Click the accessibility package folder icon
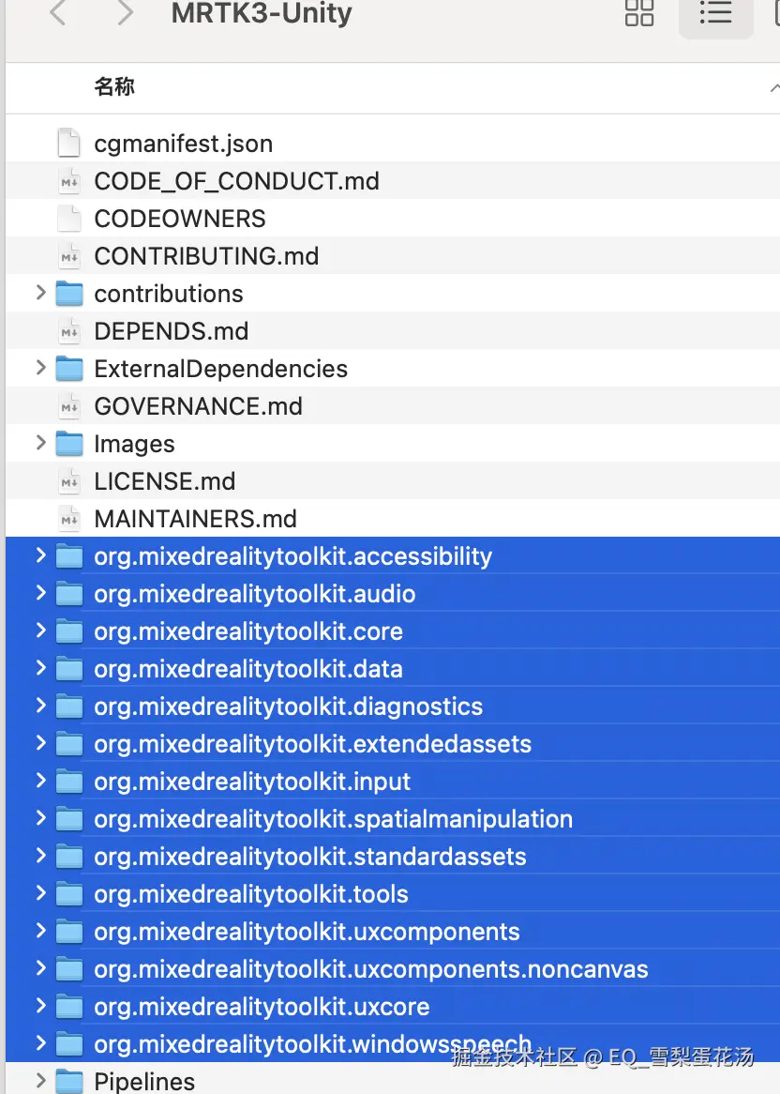The height and width of the screenshot is (1094, 780). click(69, 556)
